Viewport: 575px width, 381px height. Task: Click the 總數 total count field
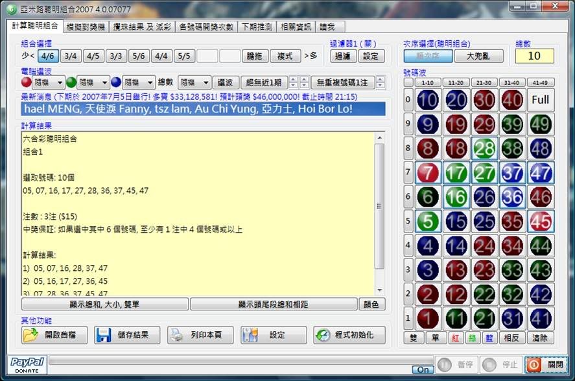tap(534, 56)
